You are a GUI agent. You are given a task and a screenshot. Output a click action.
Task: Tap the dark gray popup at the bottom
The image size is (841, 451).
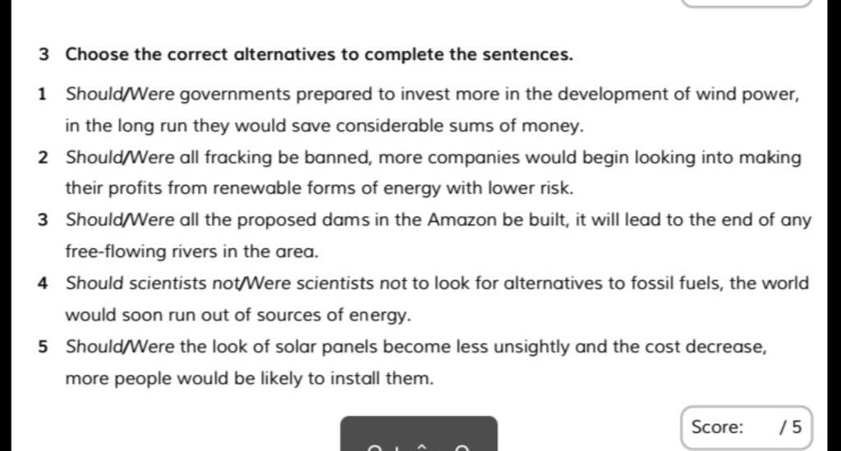[419, 433]
